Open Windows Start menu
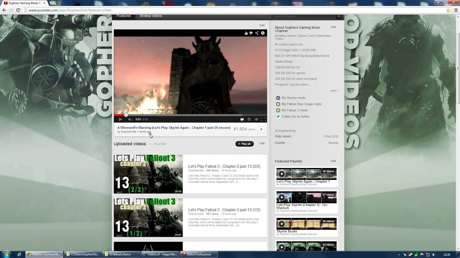 tap(6, 254)
